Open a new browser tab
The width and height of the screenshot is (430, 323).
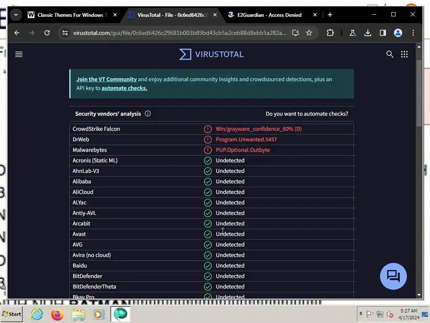click(330, 15)
